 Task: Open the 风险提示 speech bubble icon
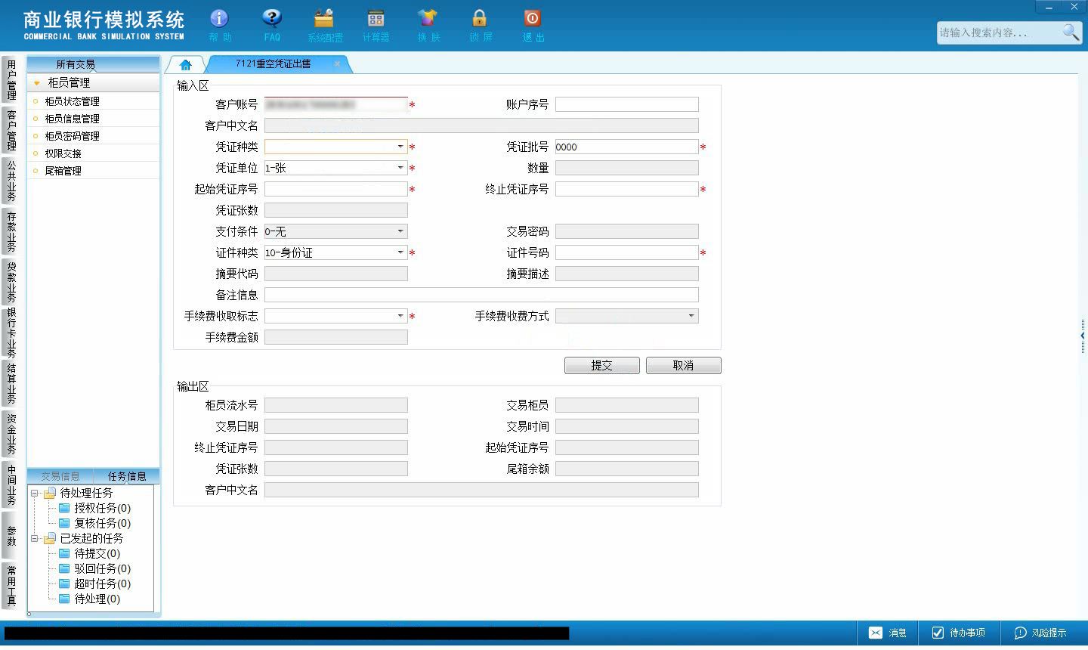click(x=1020, y=633)
